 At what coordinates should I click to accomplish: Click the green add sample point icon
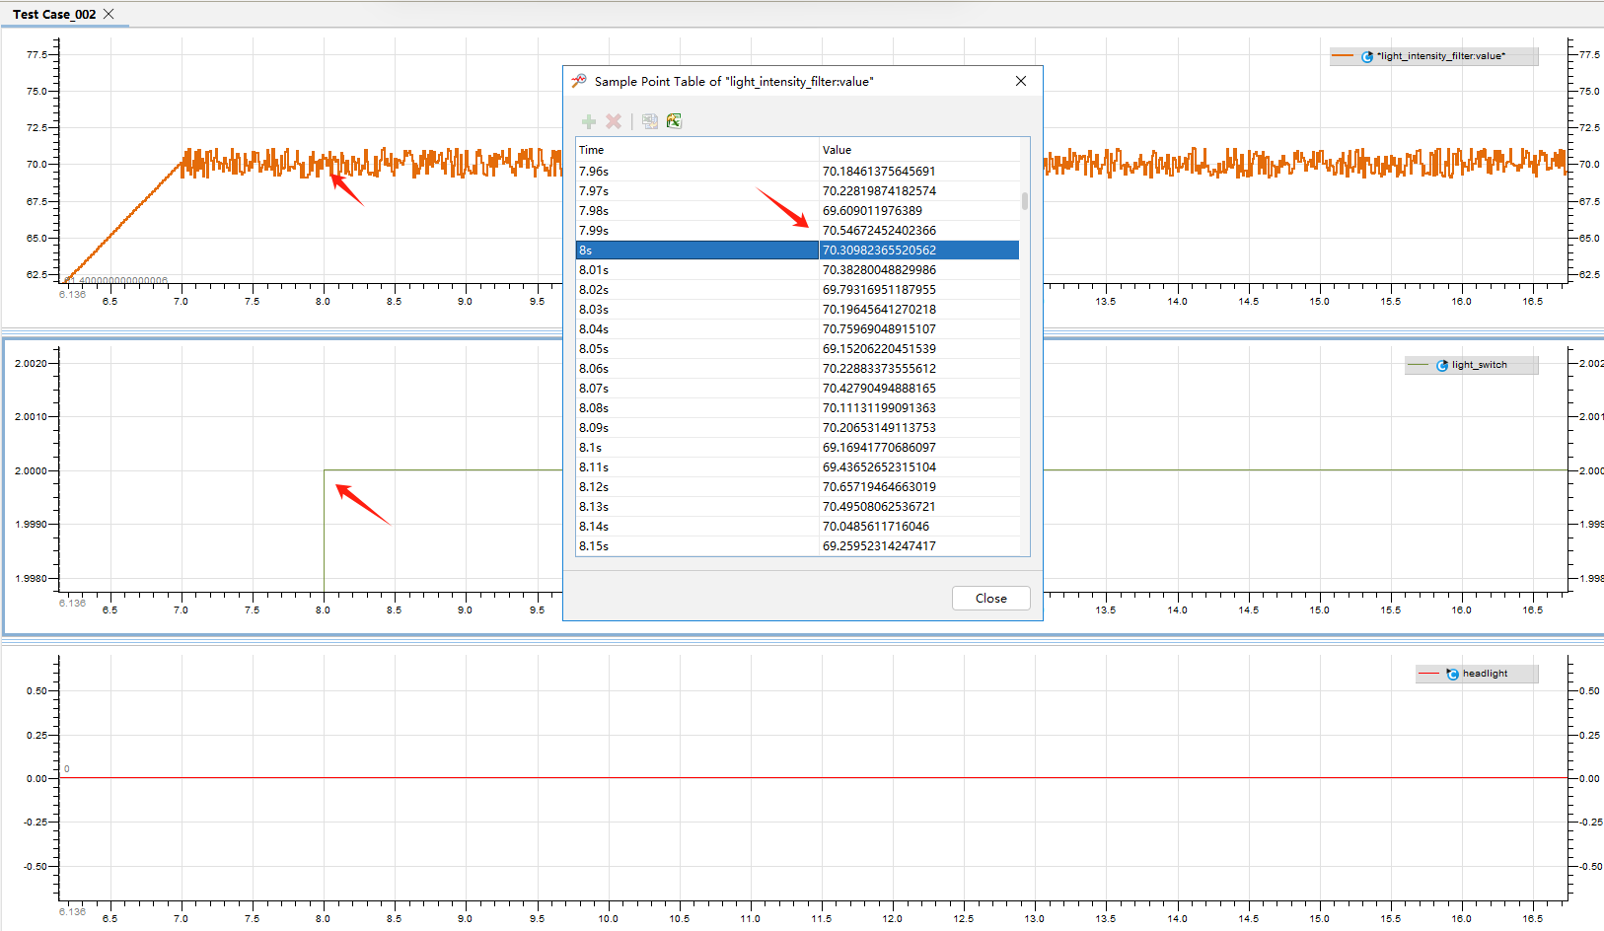pos(589,121)
